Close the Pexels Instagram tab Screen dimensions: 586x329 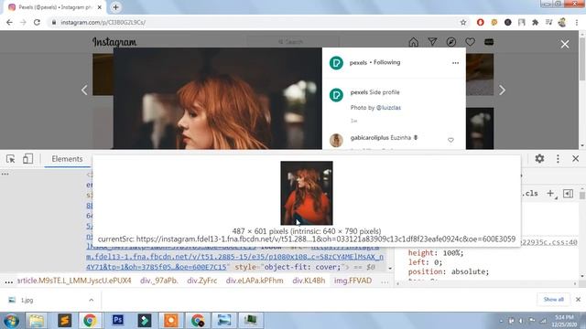(x=100, y=7)
